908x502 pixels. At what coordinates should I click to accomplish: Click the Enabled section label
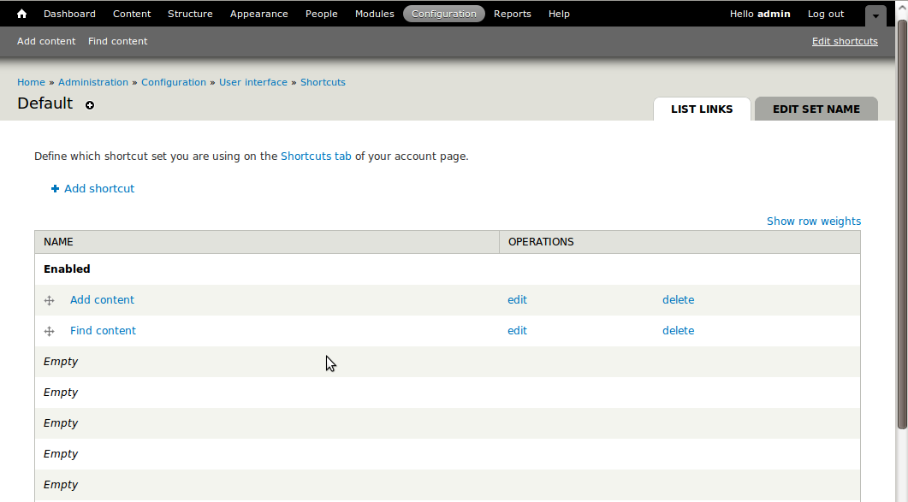pyautogui.click(x=67, y=269)
